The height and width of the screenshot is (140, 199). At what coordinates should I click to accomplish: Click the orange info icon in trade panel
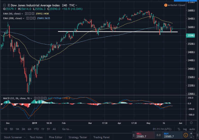point(186,135)
